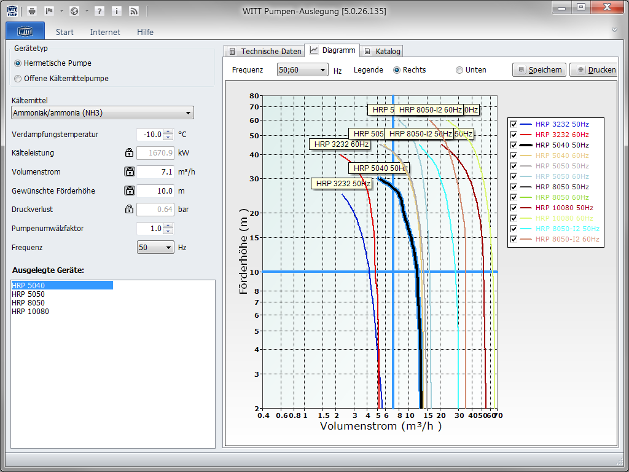The image size is (629, 472).
Task: Uncheck HRP 5040 60Hz curve checkbox
Action: (514, 155)
